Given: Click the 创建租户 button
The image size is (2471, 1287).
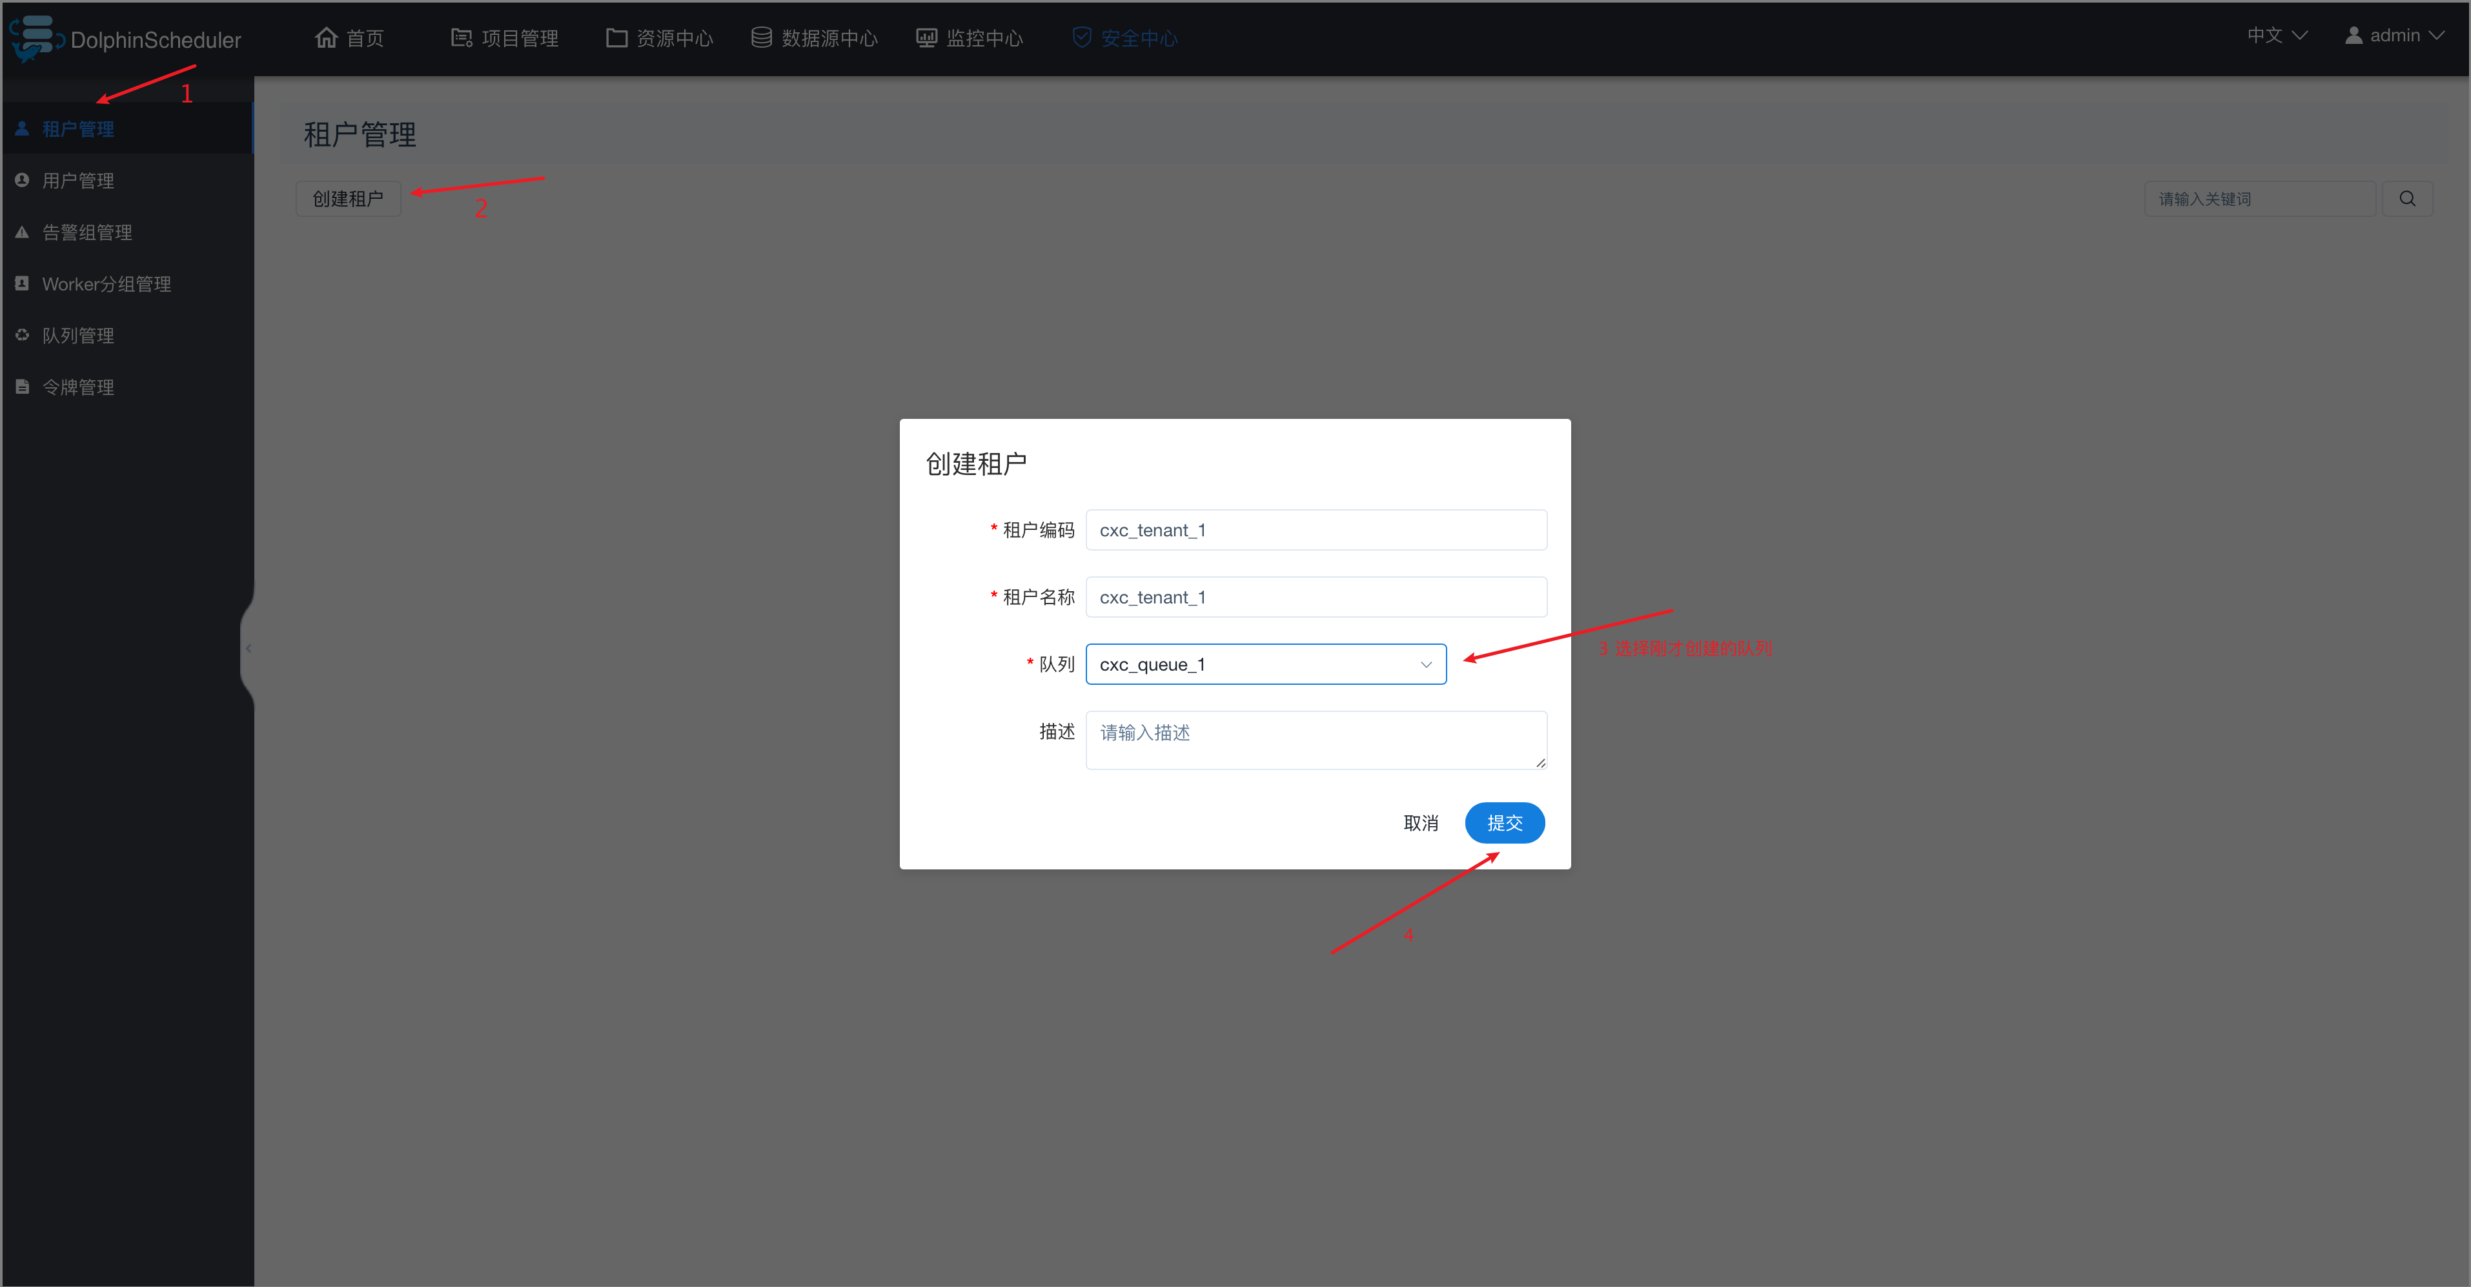Looking at the screenshot, I should pyautogui.click(x=348, y=199).
